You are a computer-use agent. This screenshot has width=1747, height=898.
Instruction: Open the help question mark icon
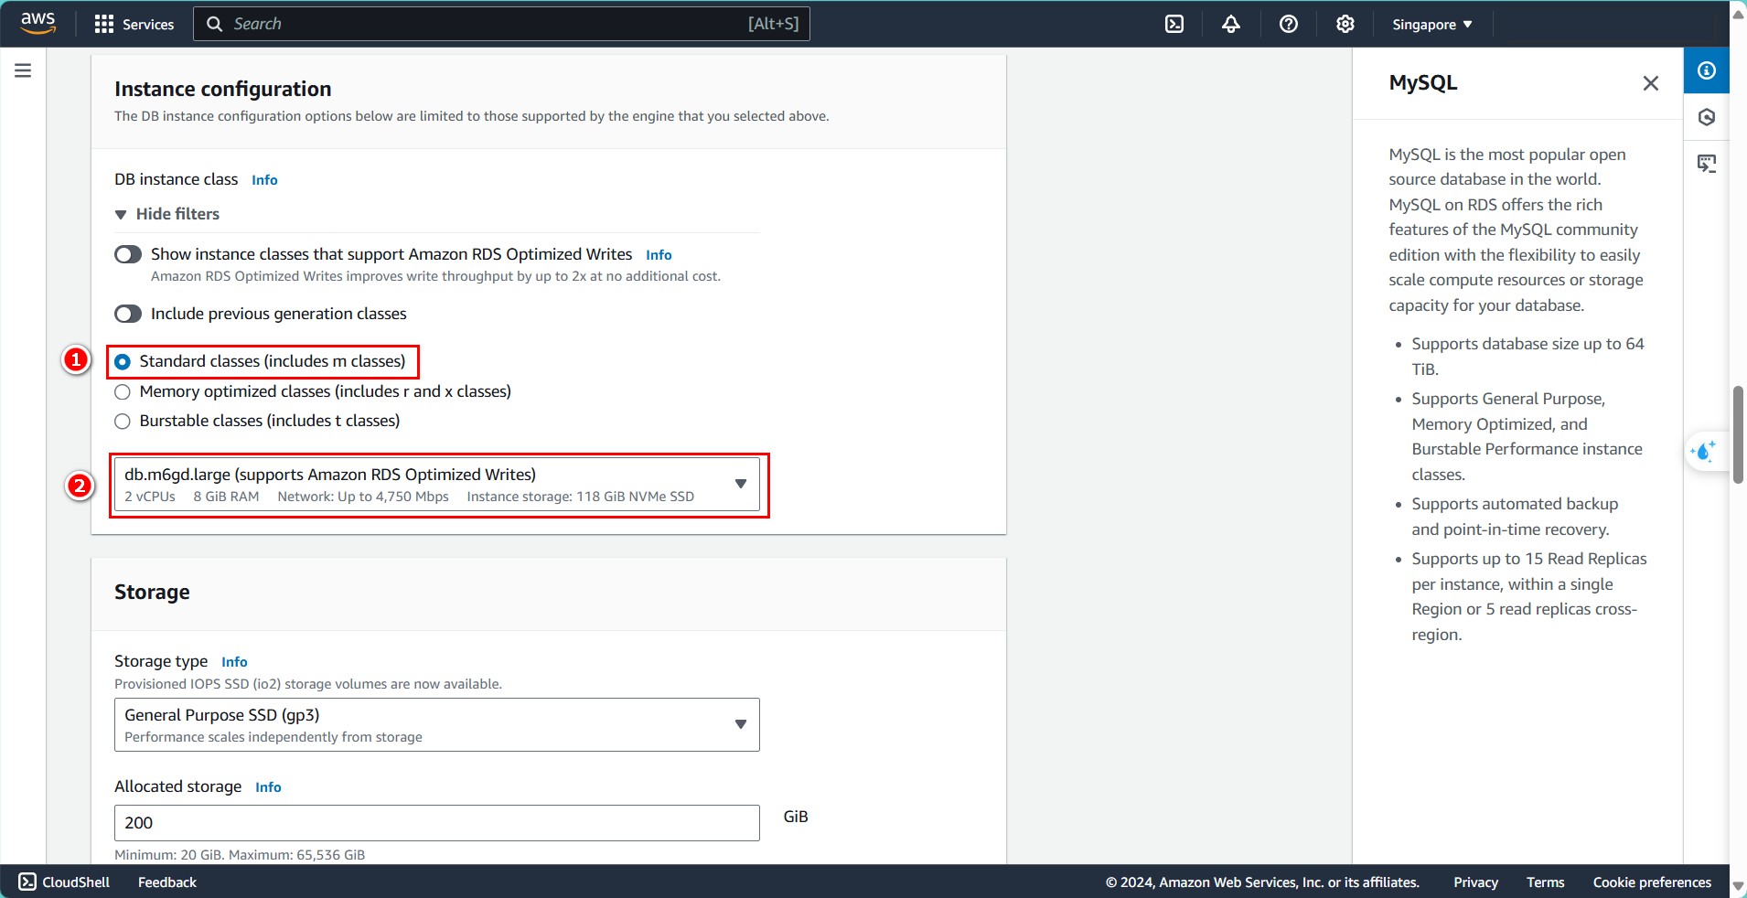(1289, 24)
